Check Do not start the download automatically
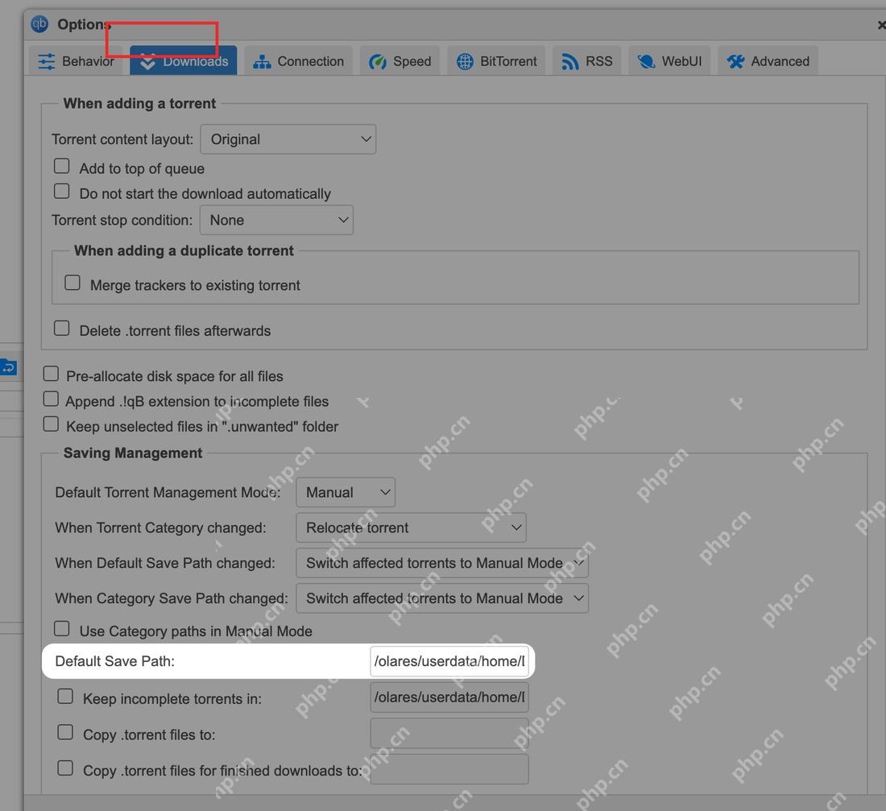This screenshot has height=811, width=886. pos(61,191)
